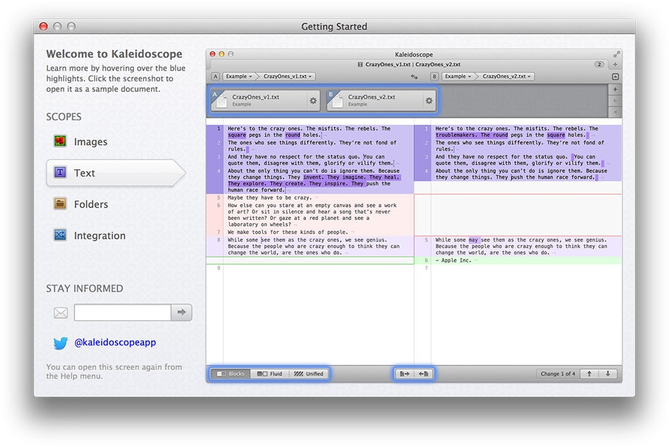Open gear menu for CrazyOnes_v1.txt

(313, 100)
